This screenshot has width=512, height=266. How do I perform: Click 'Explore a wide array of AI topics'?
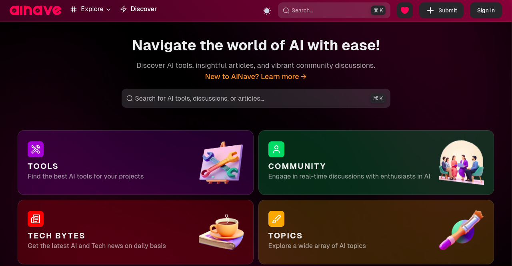click(317, 246)
